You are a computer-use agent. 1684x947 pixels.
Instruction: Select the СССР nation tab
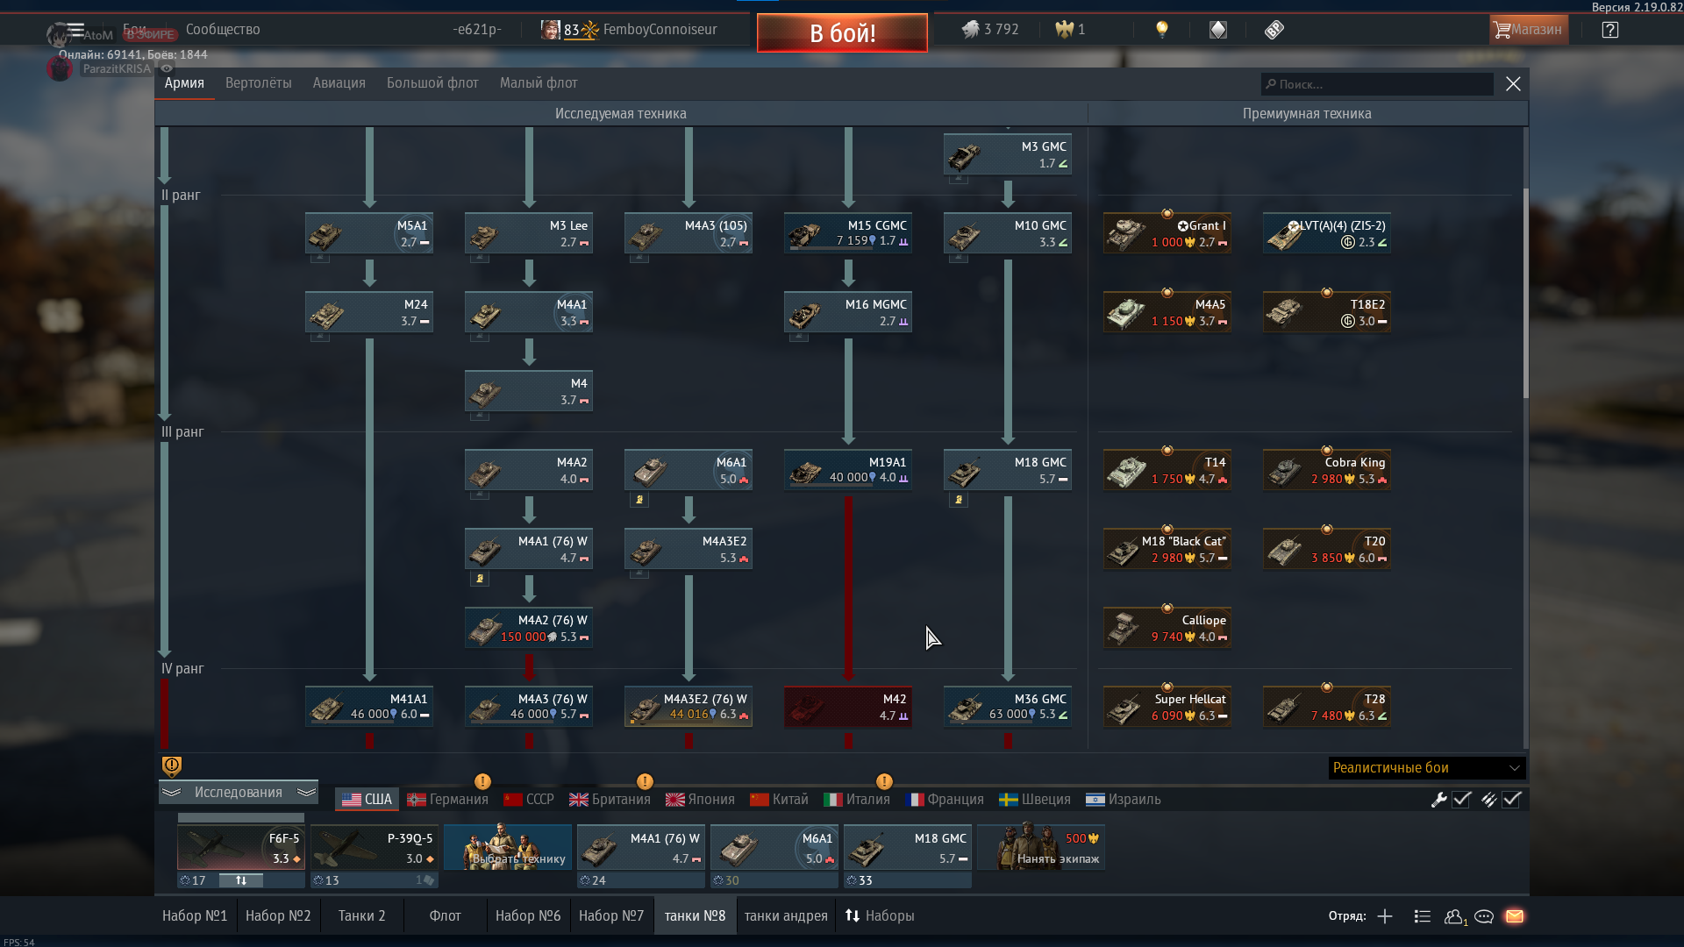(x=529, y=800)
